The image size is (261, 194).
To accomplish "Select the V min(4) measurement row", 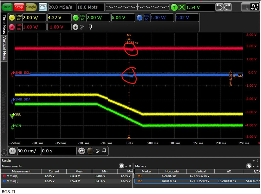I will tap(67, 176).
